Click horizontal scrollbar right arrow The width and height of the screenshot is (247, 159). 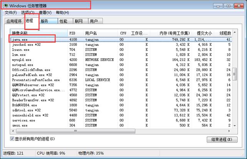pyautogui.click(x=229, y=131)
